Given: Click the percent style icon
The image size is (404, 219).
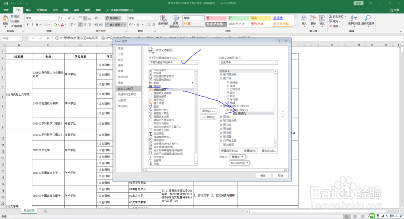Looking at the screenshot, I should tap(138, 25).
